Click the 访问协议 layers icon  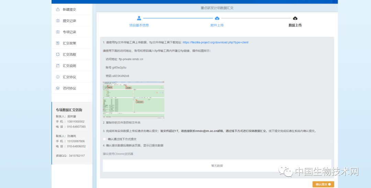[x=58, y=88]
